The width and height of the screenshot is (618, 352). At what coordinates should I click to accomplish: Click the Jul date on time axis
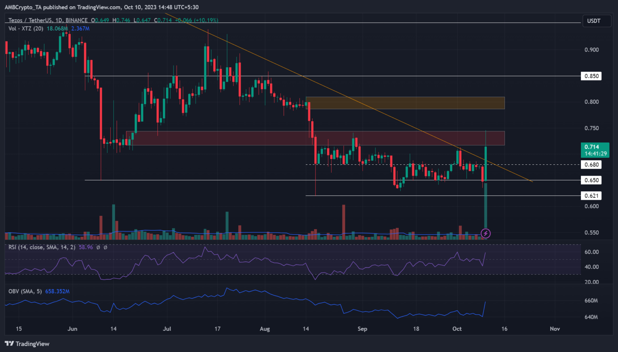[x=167, y=329]
